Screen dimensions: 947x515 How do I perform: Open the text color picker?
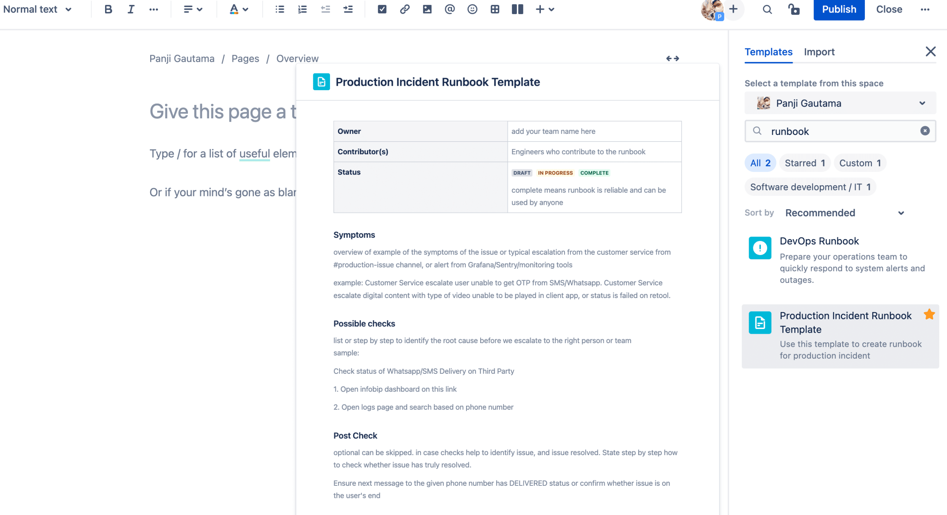tap(239, 9)
